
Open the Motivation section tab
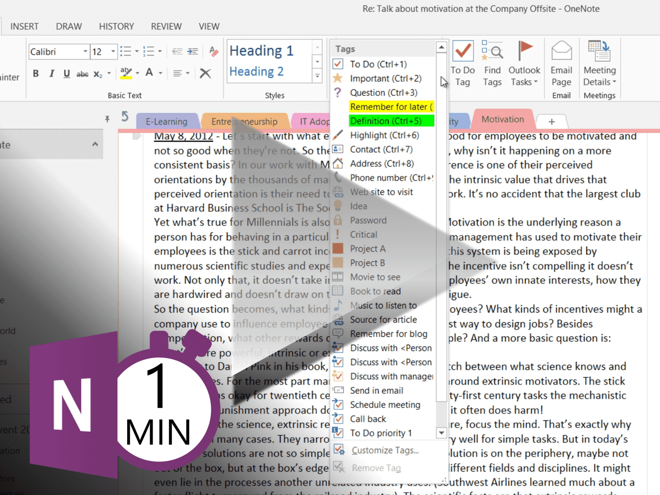click(x=502, y=119)
